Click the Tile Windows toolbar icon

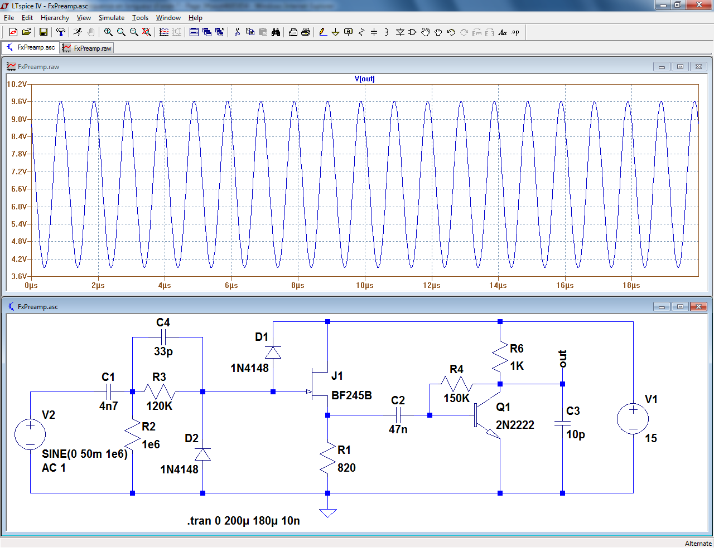pos(194,32)
